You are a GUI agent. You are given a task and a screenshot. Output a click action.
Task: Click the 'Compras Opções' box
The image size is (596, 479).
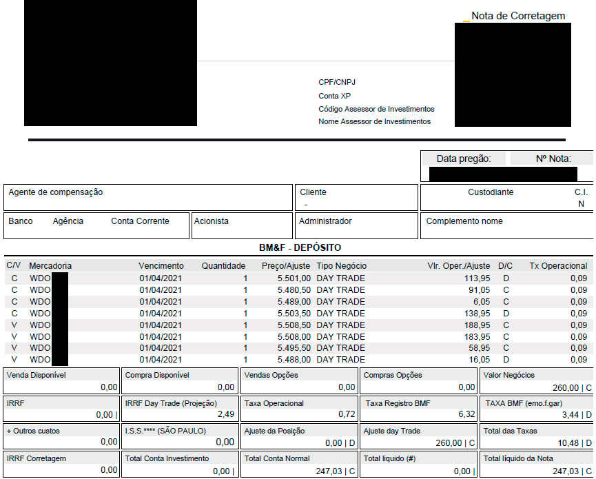418,381
